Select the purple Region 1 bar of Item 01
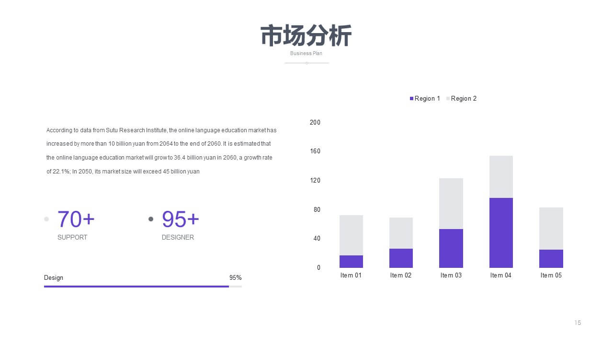This screenshot has height=345, width=613. [x=351, y=262]
